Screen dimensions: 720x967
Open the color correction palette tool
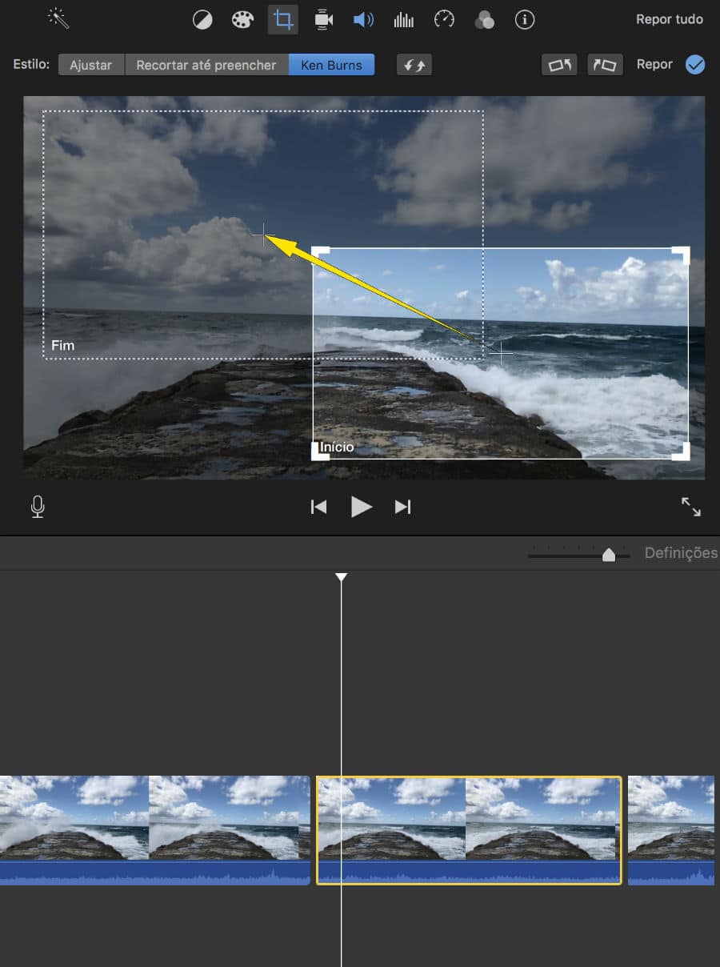(242, 20)
